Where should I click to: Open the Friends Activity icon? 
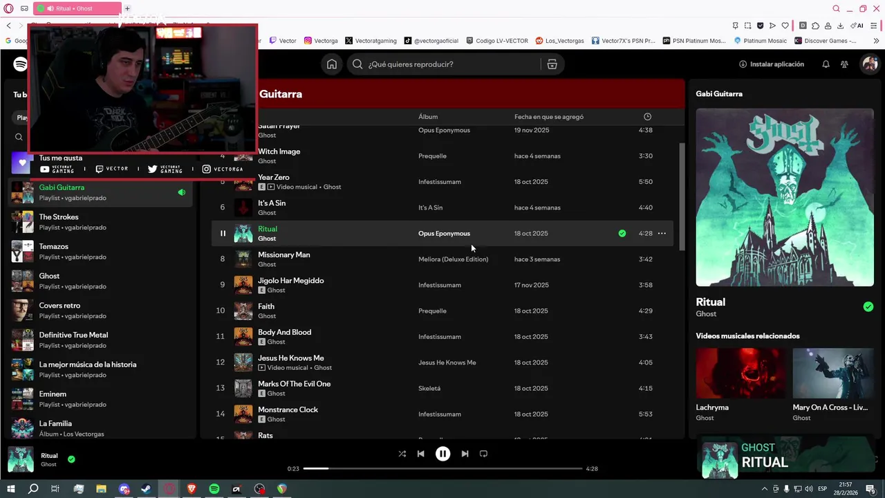844,64
